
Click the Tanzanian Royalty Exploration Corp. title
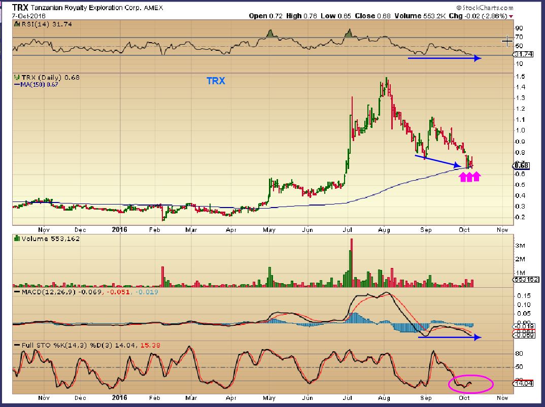click(x=86, y=7)
